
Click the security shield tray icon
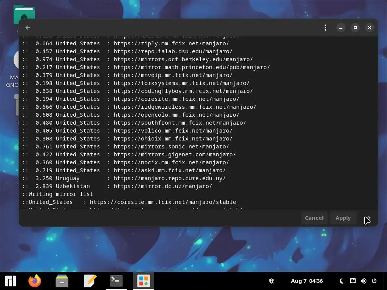pyautogui.click(x=271, y=281)
